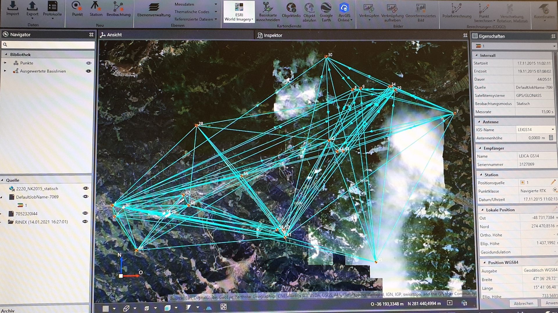Select 2220_NK2015_statisch source entry
Image resolution: width=558 pixels, height=313 pixels.
[x=37, y=189]
